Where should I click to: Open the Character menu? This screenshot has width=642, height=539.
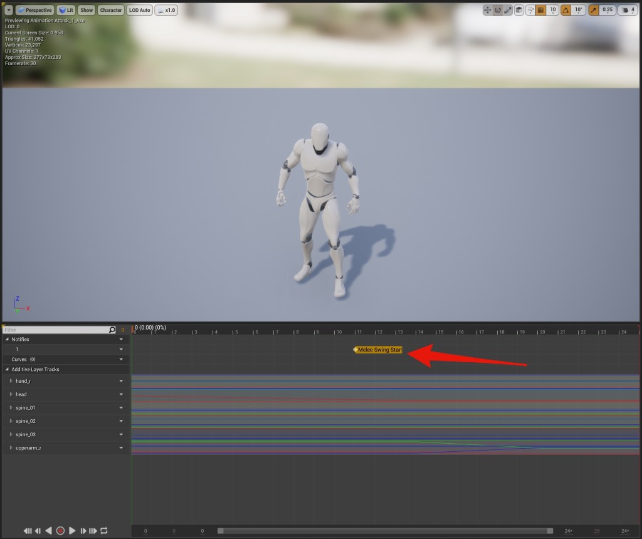pos(111,10)
